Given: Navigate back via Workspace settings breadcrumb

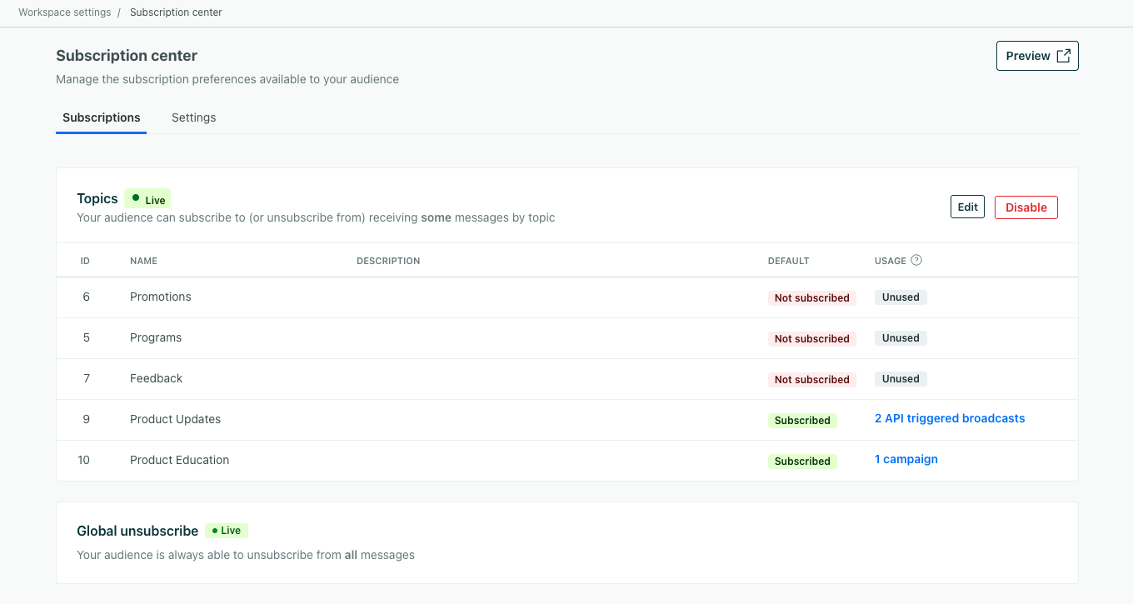Looking at the screenshot, I should coord(64,12).
